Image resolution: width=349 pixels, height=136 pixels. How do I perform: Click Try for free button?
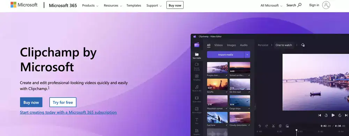pyautogui.click(x=63, y=102)
